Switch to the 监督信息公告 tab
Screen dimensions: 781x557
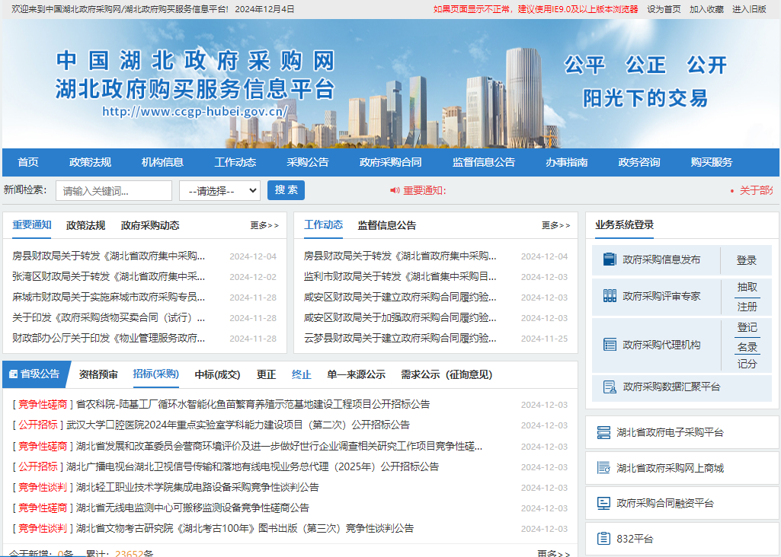[x=387, y=225]
